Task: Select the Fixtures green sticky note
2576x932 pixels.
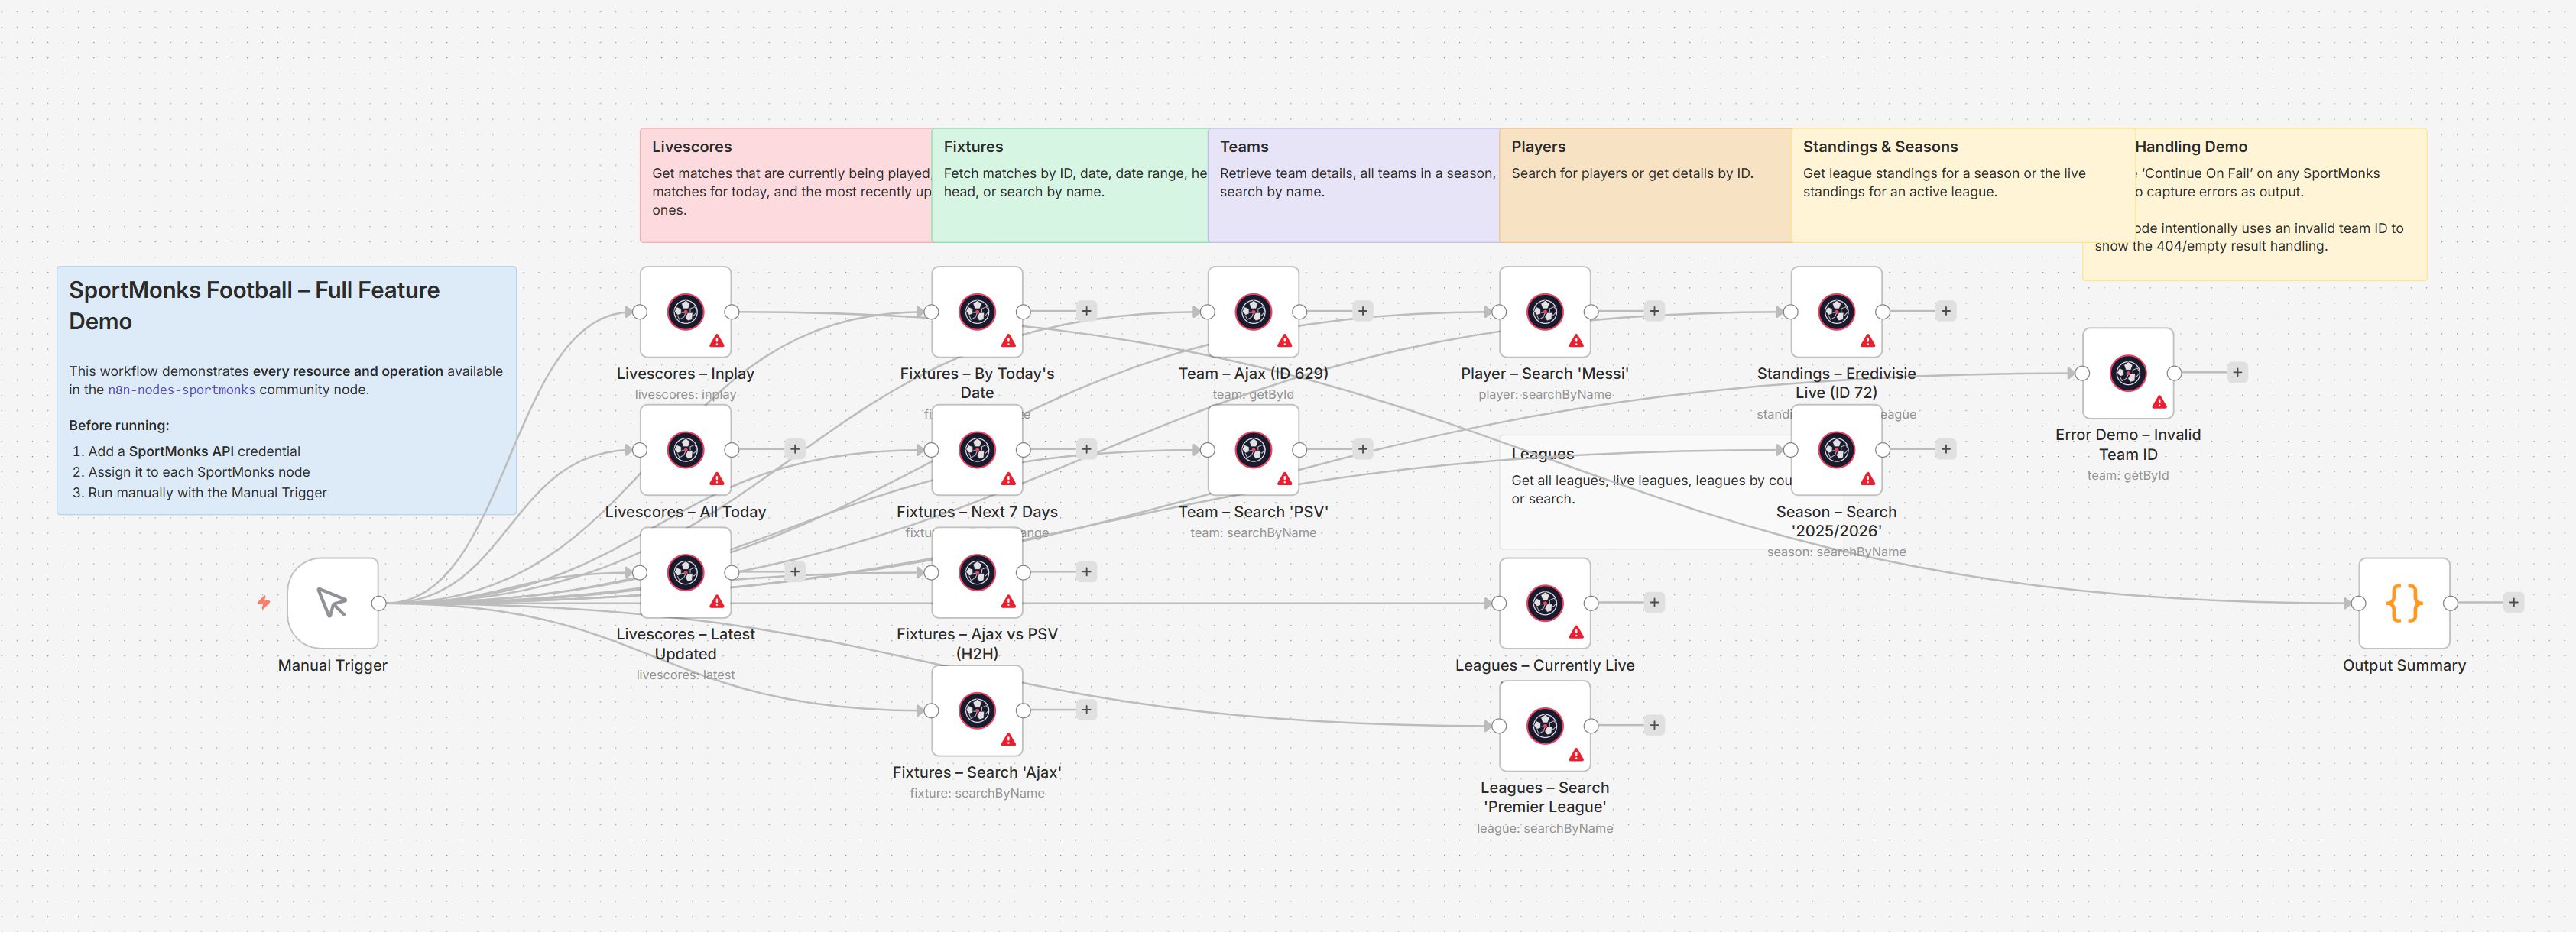Action: 1070,185
